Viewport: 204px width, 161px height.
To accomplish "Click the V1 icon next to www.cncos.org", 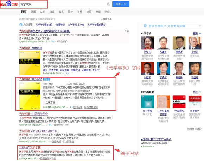I will click(x=50, y=125).
